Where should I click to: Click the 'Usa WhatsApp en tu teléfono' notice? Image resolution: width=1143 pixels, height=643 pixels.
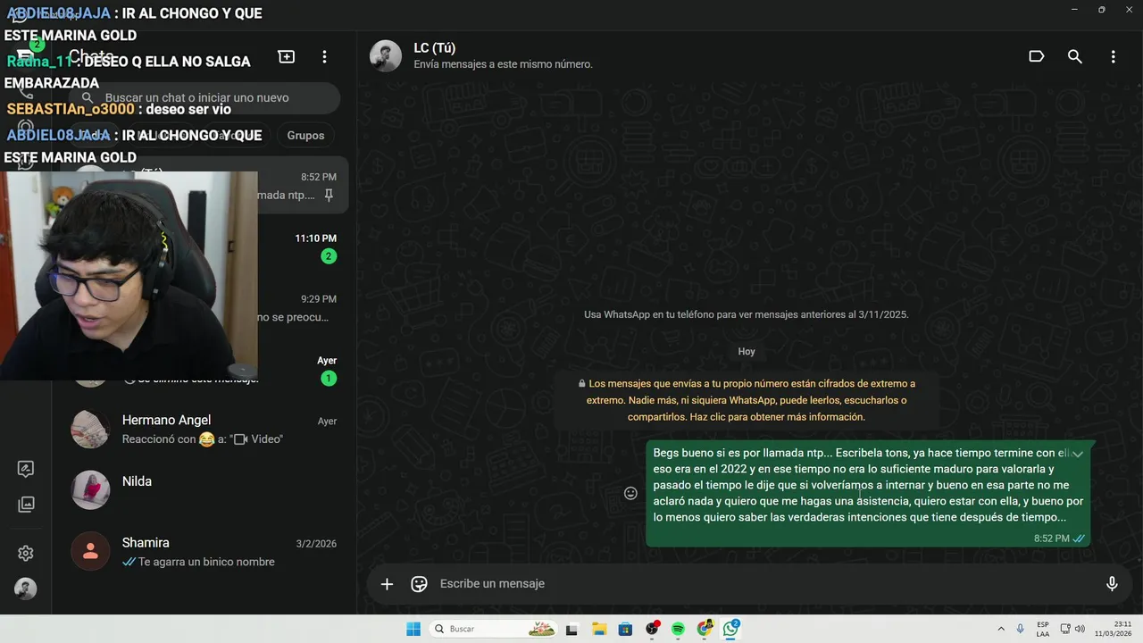[x=747, y=314]
